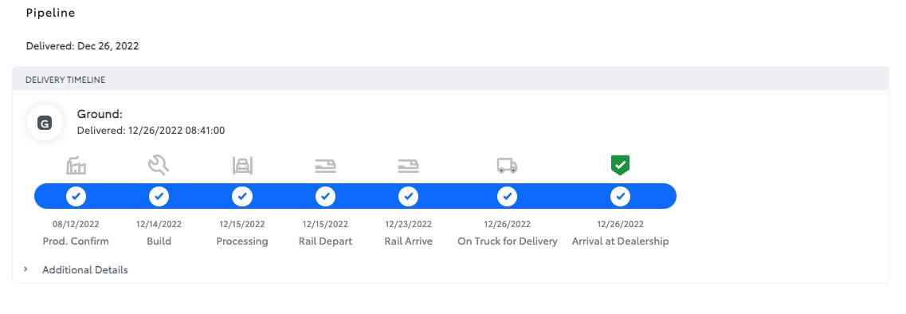Click the car processing icon

point(242,166)
